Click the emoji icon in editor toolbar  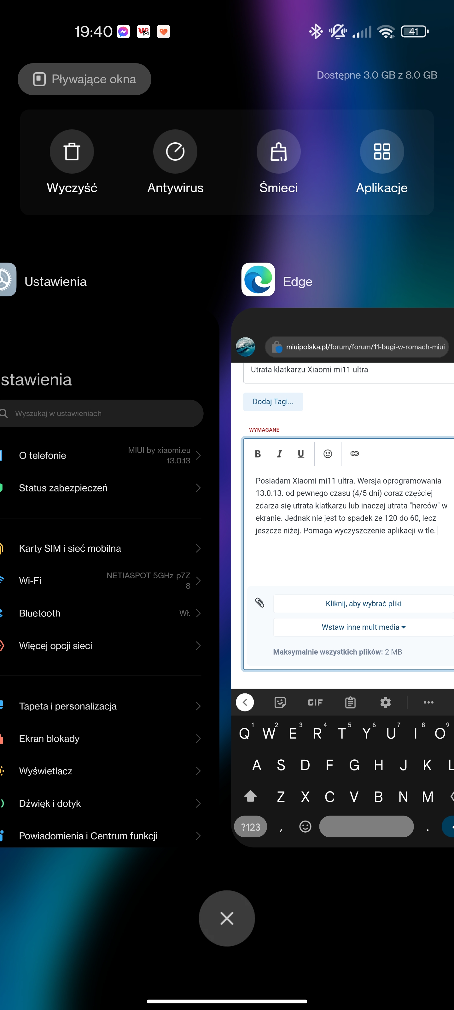point(328,454)
